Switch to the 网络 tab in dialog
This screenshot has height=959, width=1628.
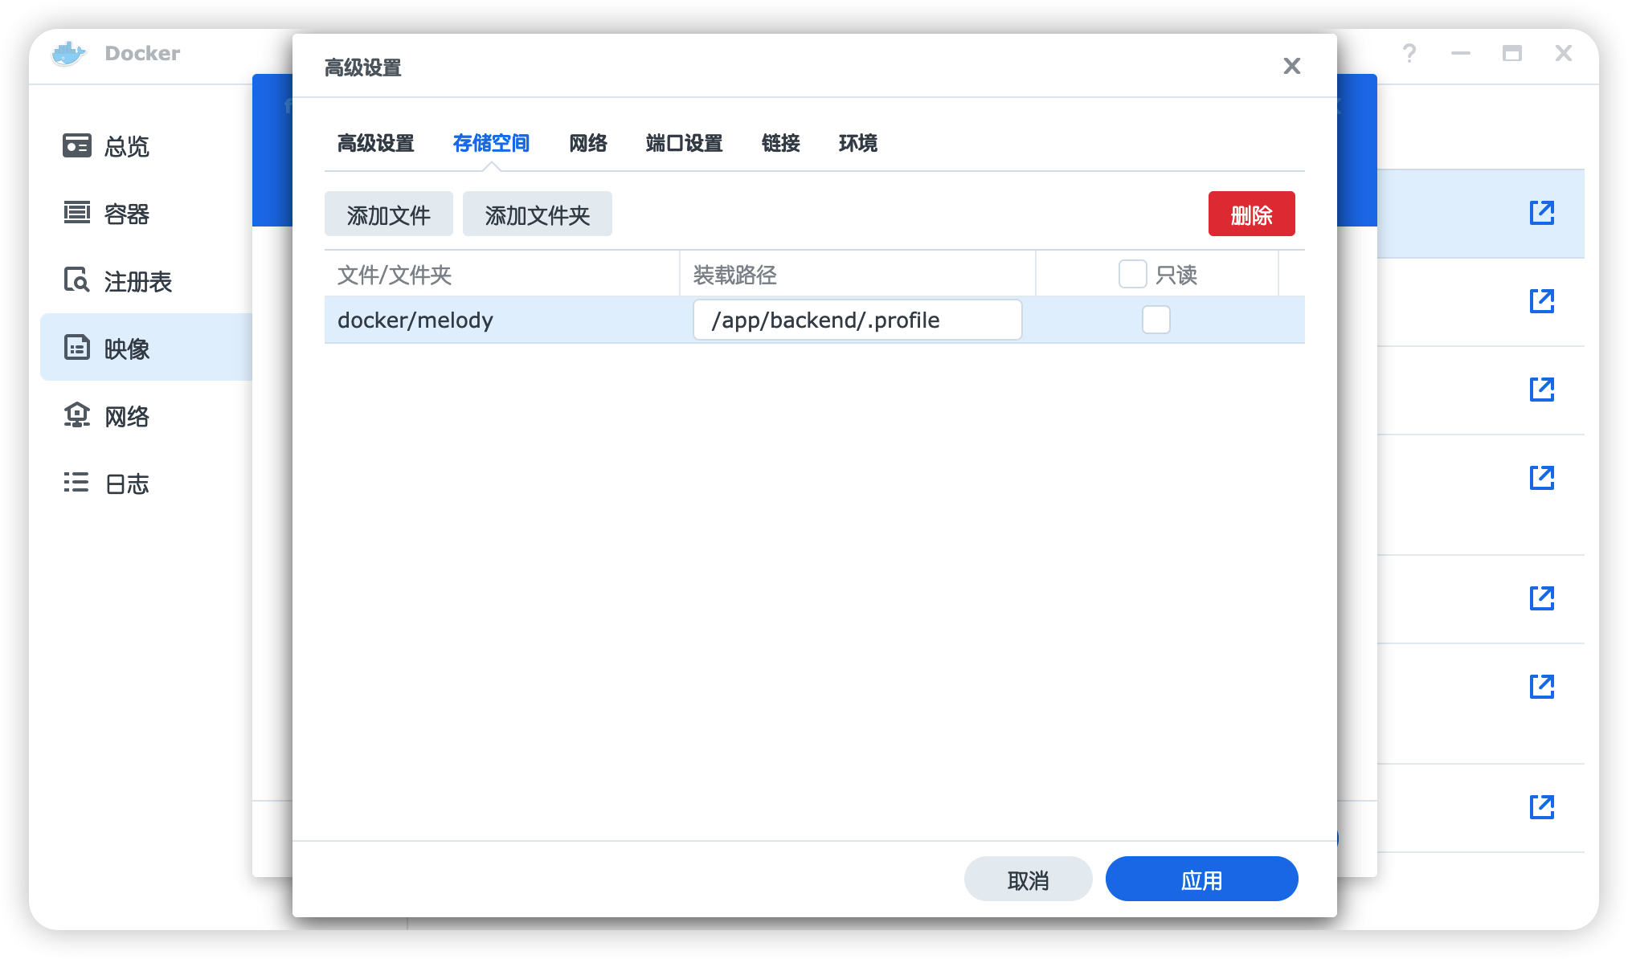[587, 143]
